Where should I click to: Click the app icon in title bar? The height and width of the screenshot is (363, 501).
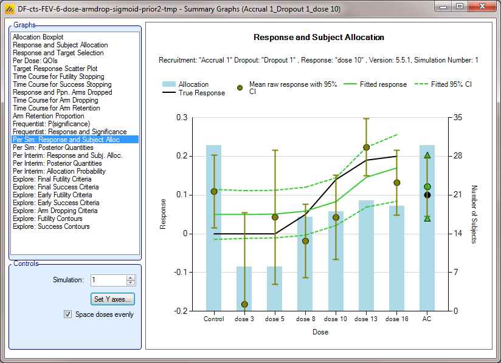[x=9, y=7]
